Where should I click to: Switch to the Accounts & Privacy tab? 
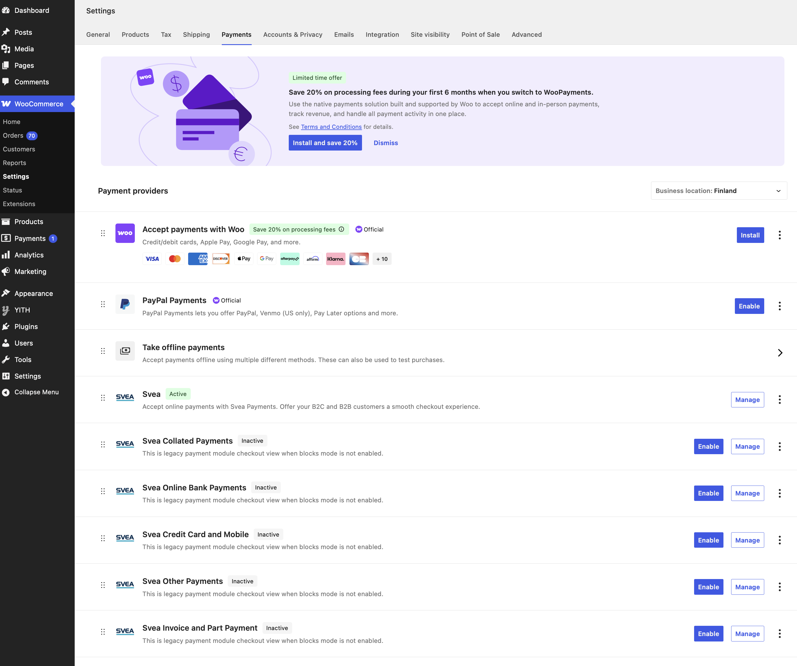coord(293,34)
